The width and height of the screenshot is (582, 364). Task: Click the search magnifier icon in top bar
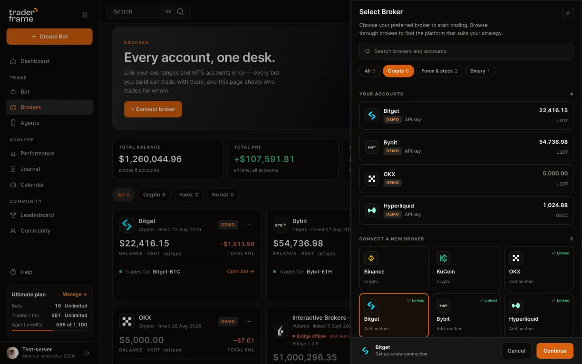pos(180,11)
